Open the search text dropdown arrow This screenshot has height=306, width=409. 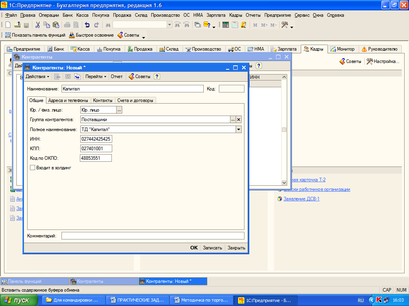coord(169,25)
